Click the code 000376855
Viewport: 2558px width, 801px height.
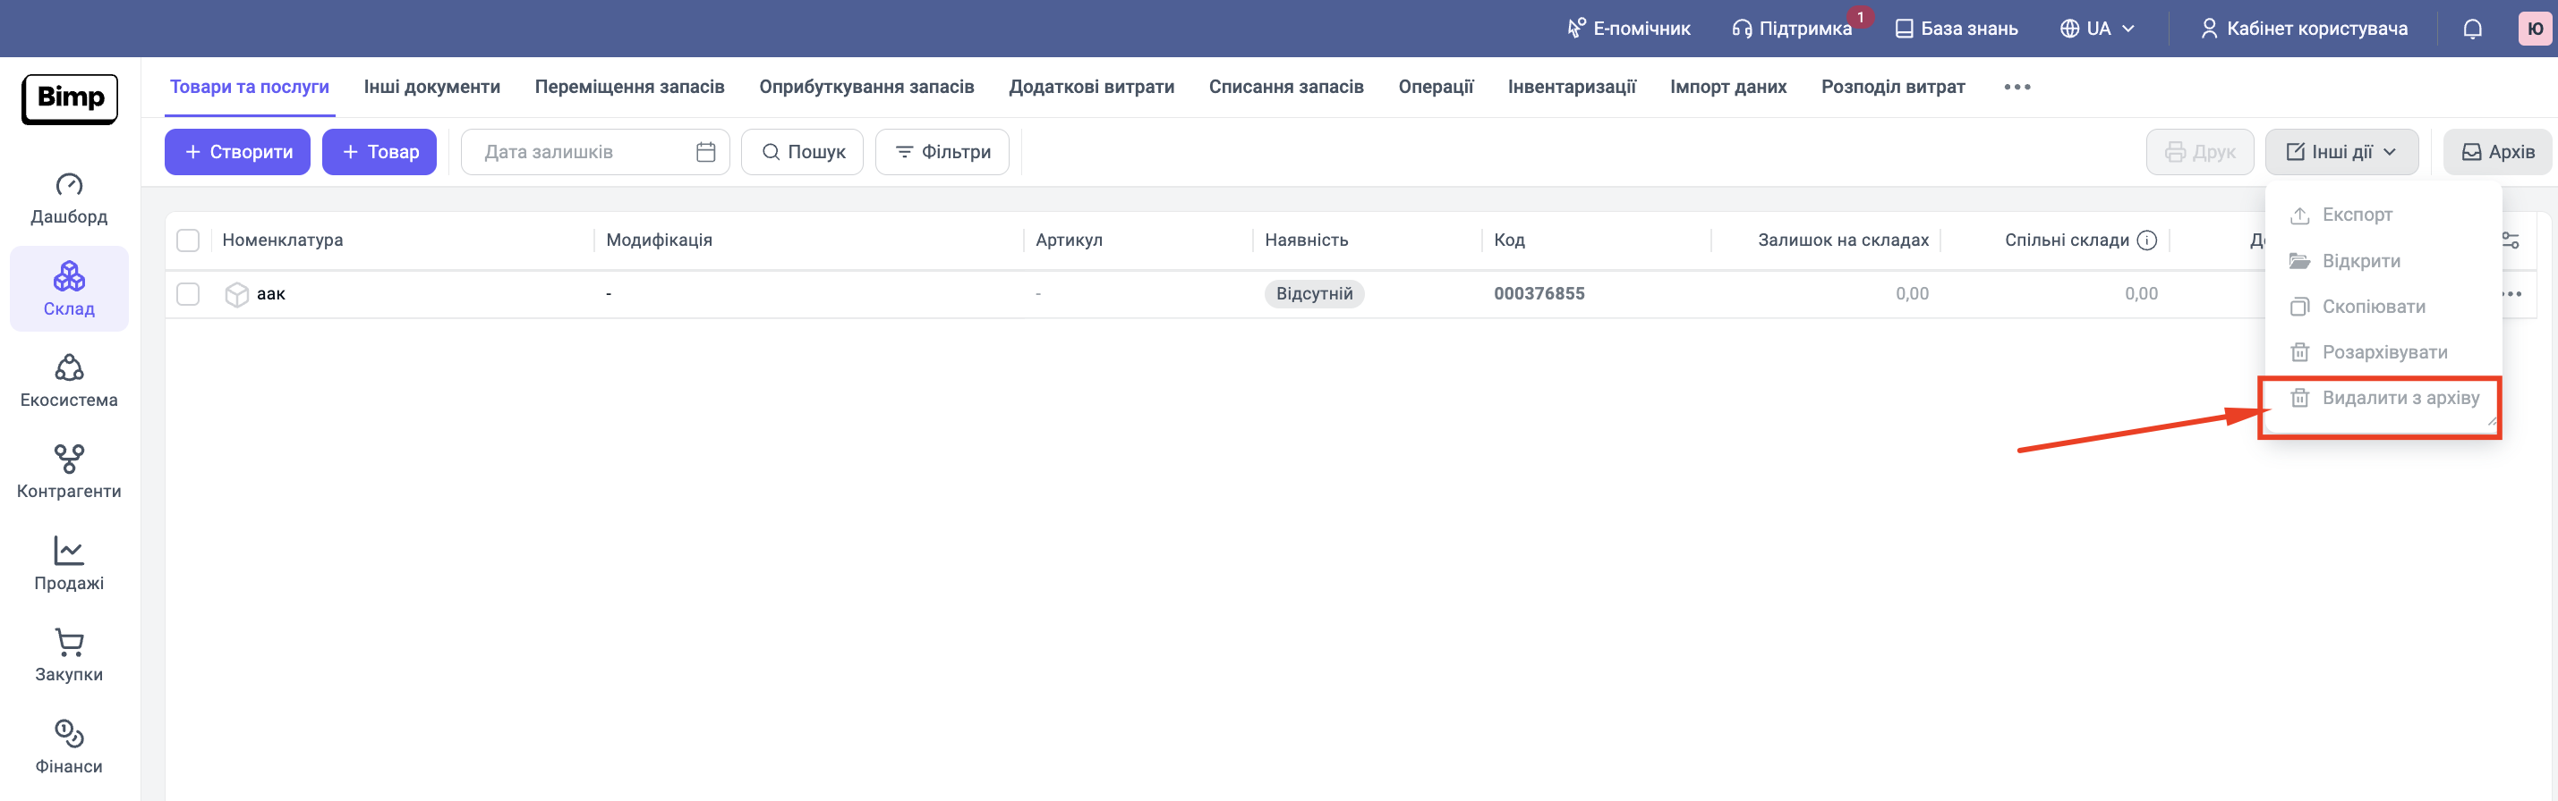pos(1539,294)
